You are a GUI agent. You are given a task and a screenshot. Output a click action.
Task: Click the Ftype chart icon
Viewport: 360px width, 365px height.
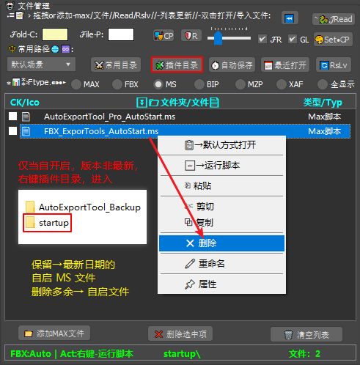coord(16,82)
